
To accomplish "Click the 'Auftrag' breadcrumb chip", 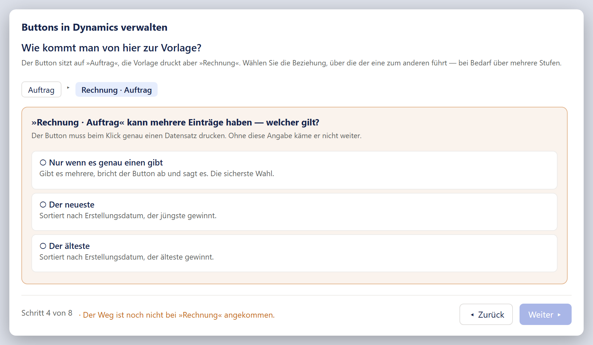I will pyautogui.click(x=41, y=90).
